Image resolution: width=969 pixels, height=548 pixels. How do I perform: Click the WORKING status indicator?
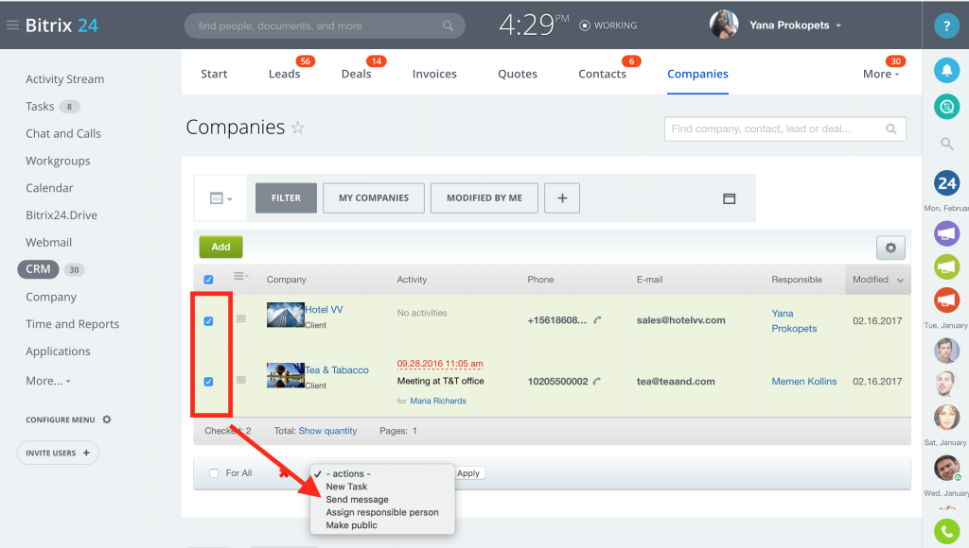tap(608, 26)
